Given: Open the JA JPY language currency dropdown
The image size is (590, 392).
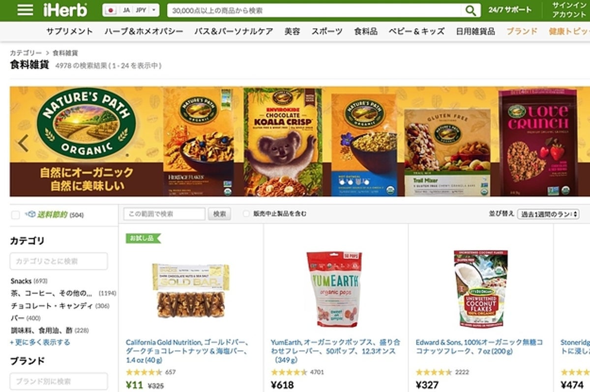Looking at the screenshot, I should tap(131, 10).
